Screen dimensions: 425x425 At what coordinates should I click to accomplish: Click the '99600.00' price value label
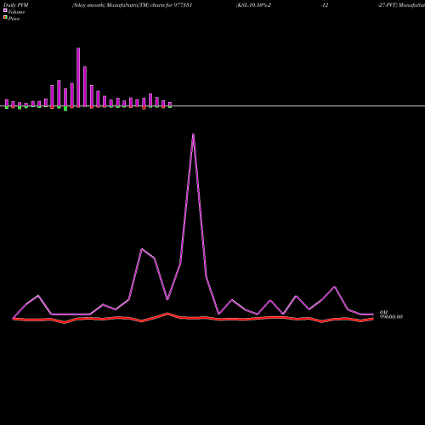[391, 317]
